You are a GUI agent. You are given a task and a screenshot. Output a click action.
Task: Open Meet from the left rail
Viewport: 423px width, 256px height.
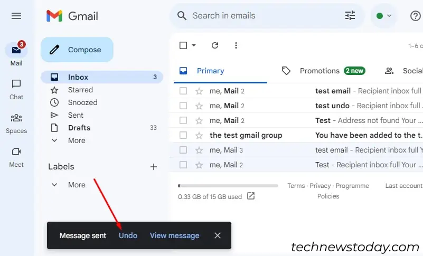coord(16,157)
